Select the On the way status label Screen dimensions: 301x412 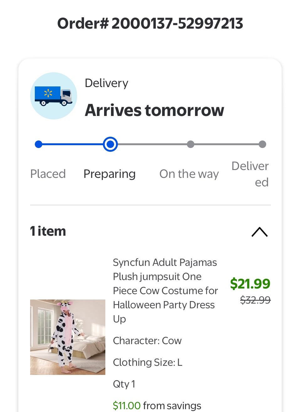[189, 174]
